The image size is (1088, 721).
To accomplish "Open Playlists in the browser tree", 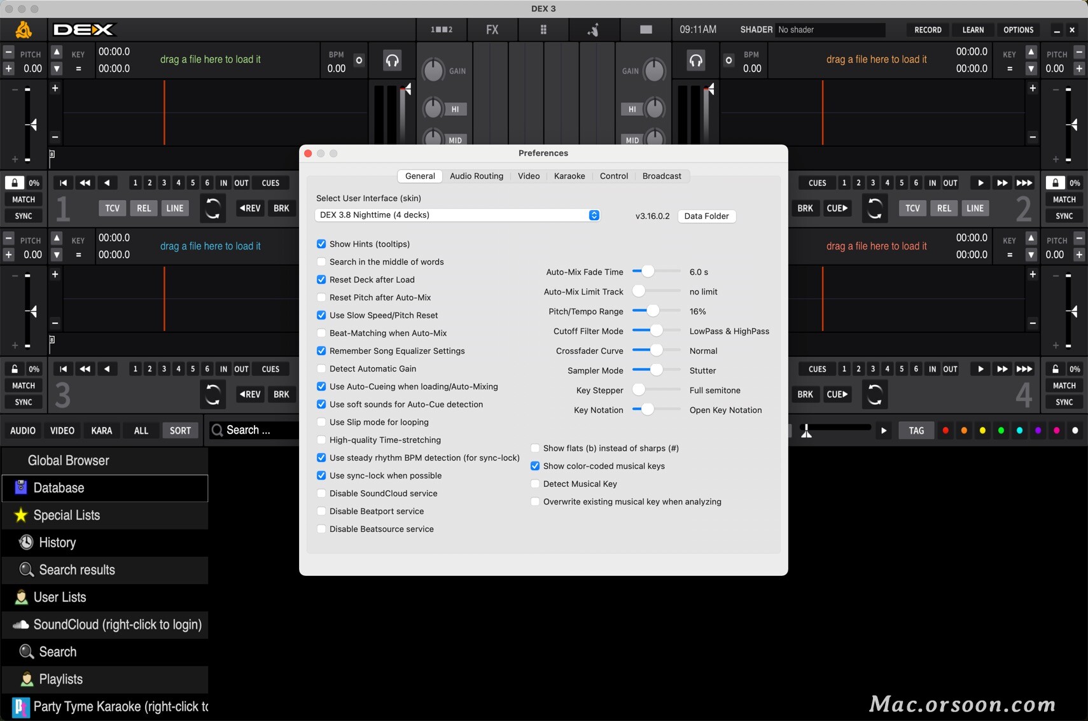I will (105, 680).
